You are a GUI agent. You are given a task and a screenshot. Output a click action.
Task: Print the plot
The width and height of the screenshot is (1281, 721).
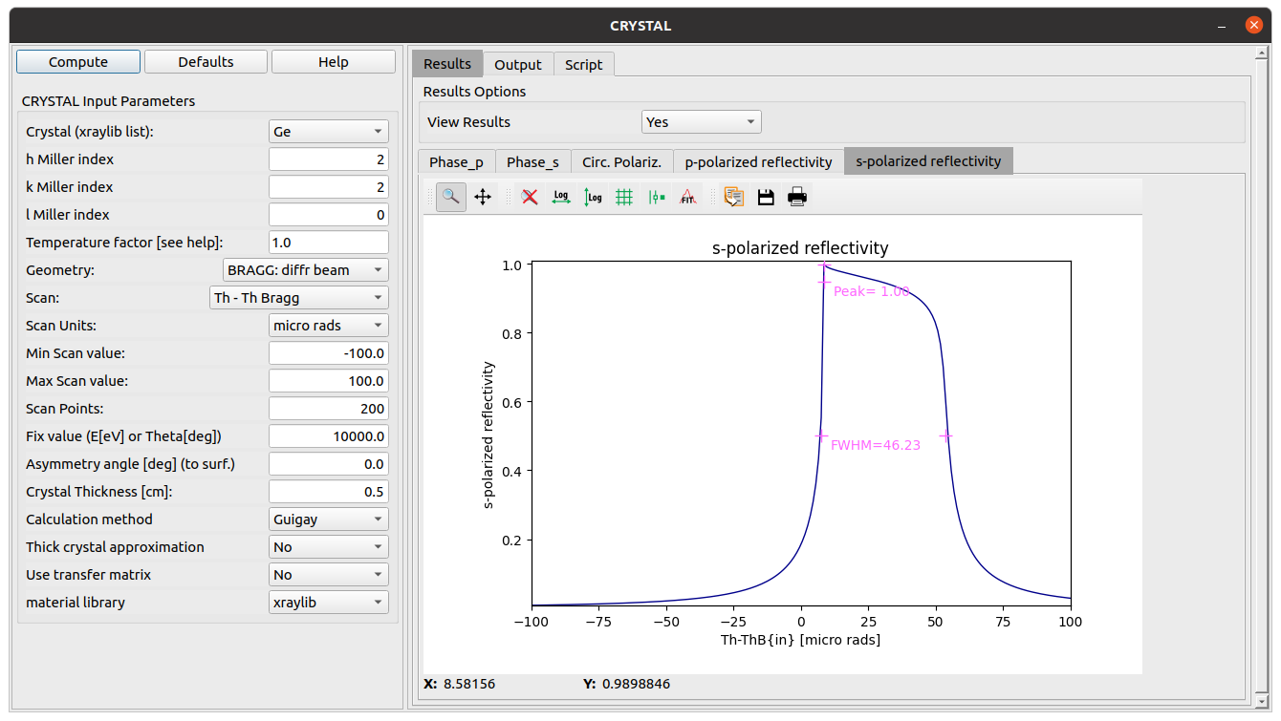click(797, 197)
